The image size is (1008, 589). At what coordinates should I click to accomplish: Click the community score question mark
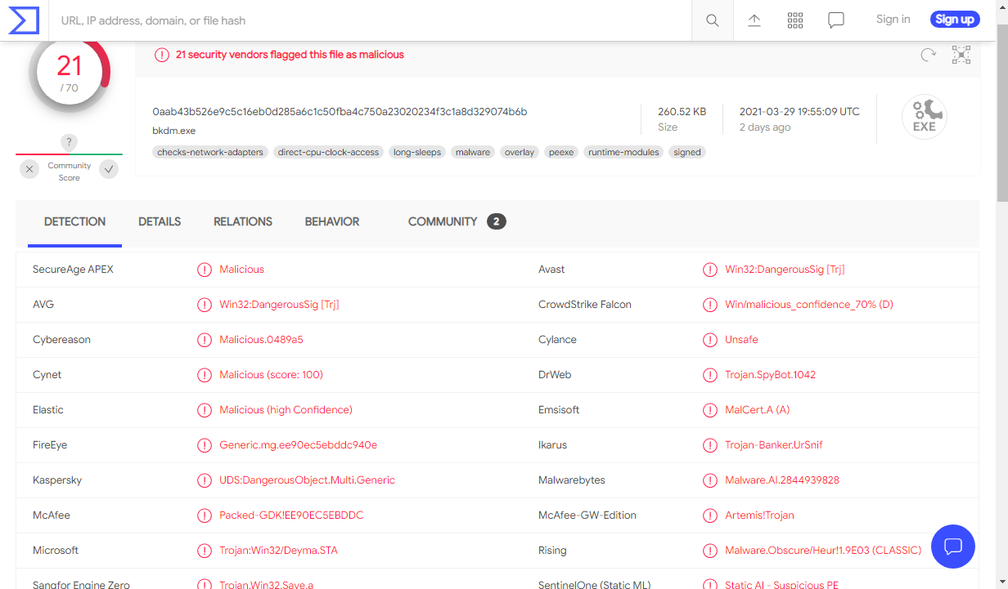point(70,142)
